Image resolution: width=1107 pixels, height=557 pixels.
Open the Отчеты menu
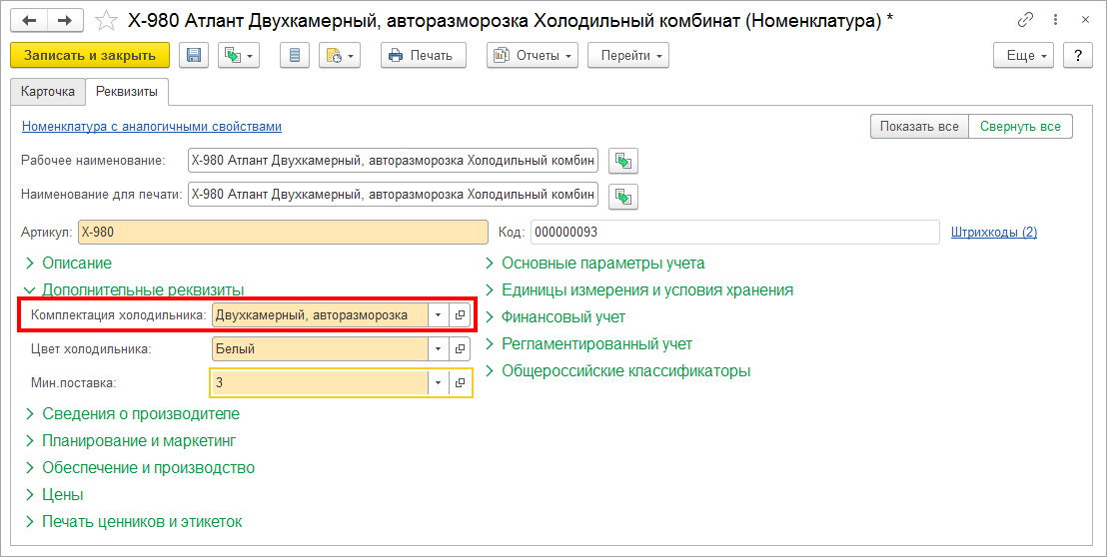point(532,56)
